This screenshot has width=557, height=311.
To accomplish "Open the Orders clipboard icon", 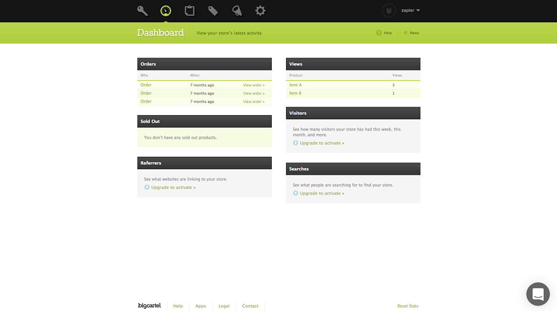I will 190,11.
